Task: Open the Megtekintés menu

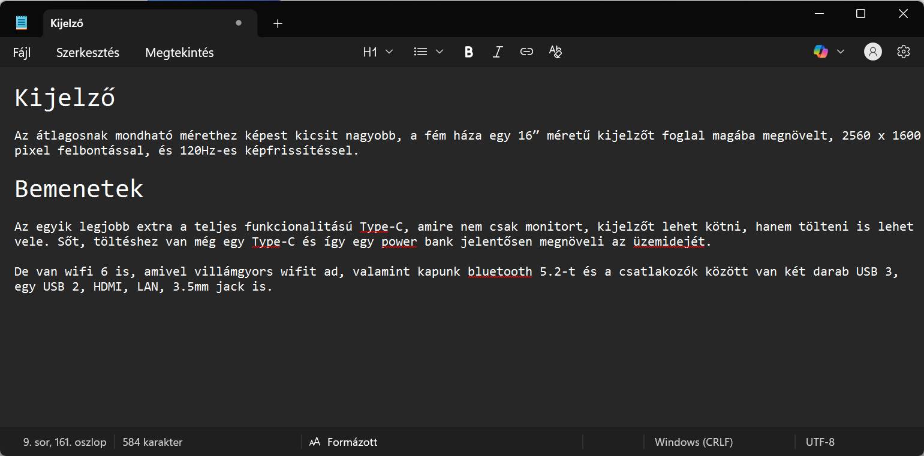Action: 179,53
